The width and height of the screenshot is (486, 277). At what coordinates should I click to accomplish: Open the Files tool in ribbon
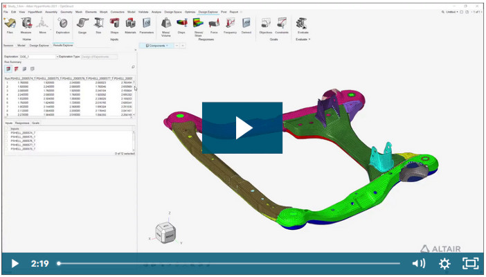[10, 26]
